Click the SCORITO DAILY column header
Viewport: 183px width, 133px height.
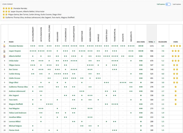click(x=106, y=36)
